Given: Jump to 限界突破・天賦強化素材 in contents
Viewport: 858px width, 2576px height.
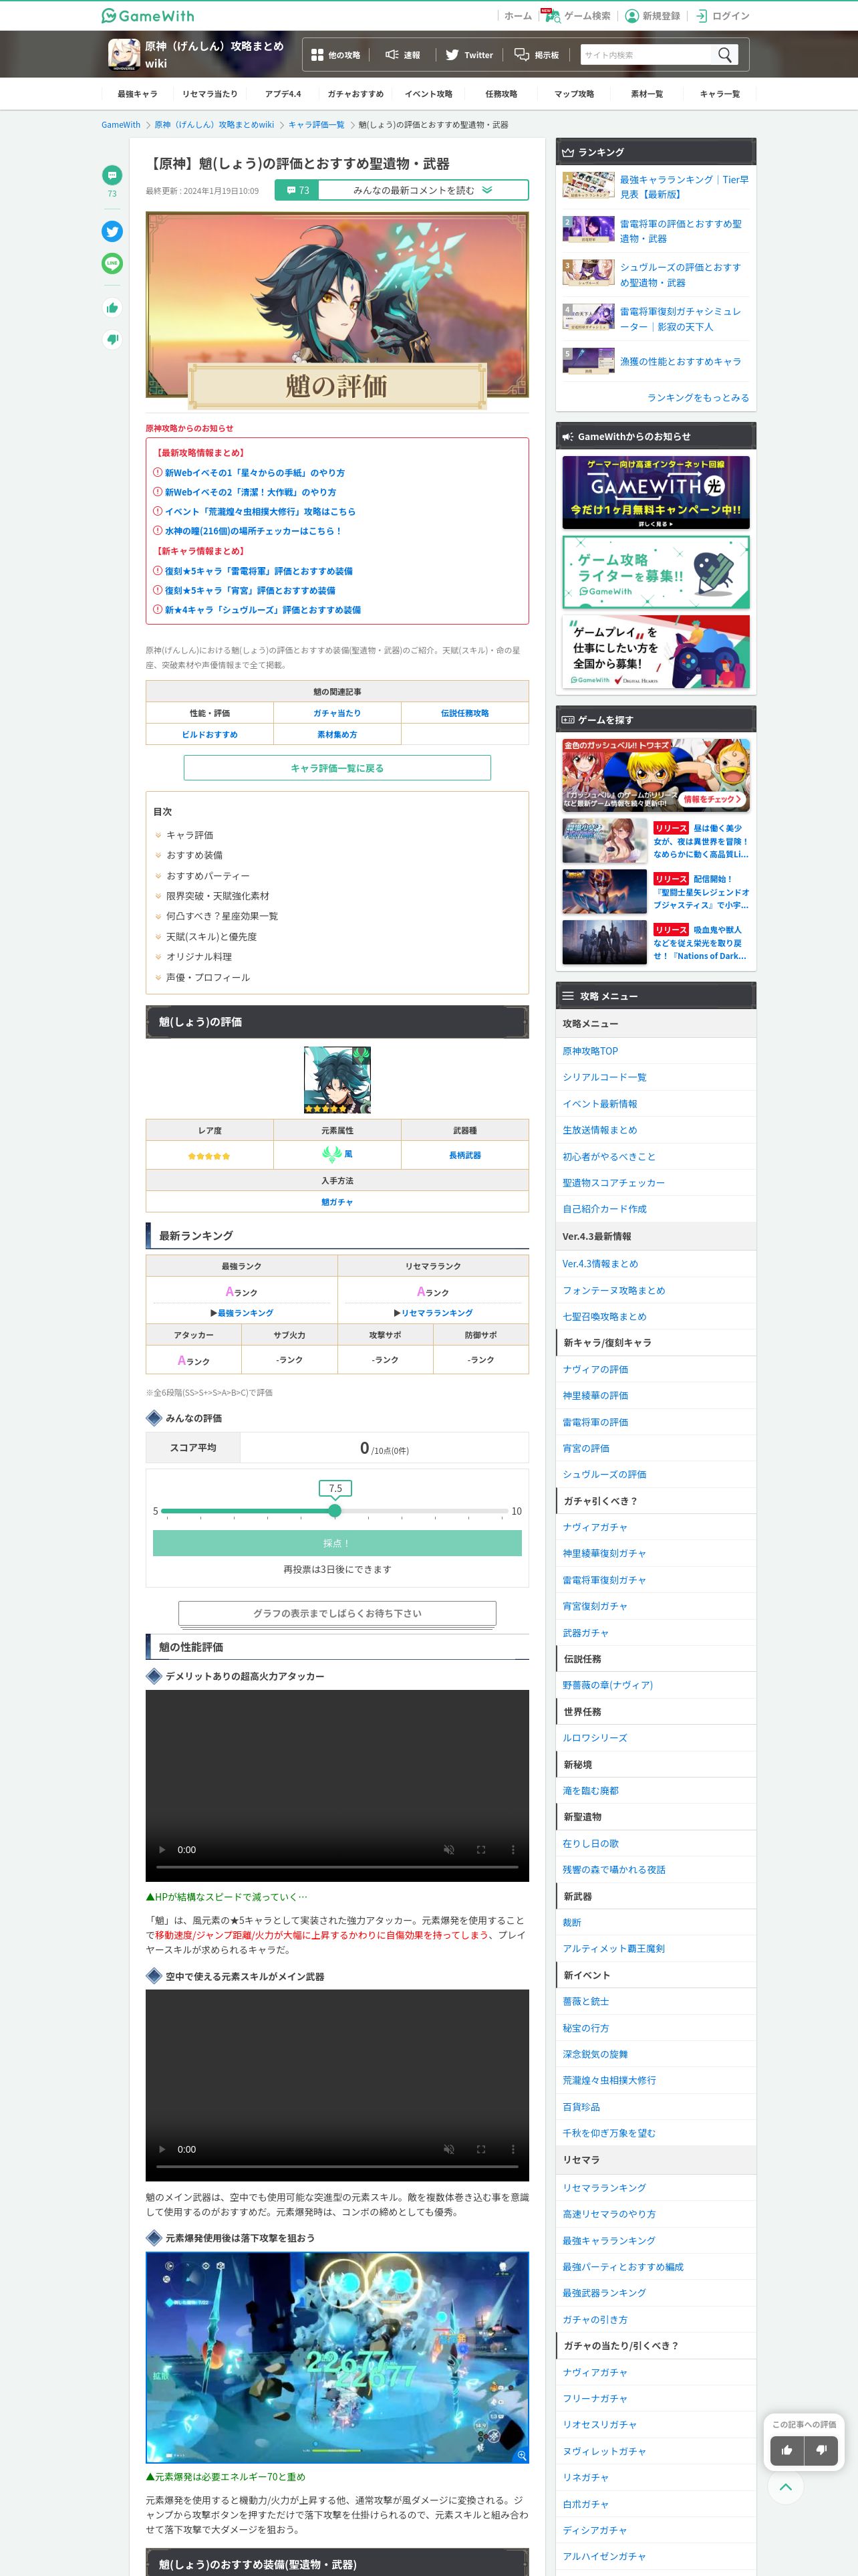Looking at the screenshot, I should (x=217, y=896).
